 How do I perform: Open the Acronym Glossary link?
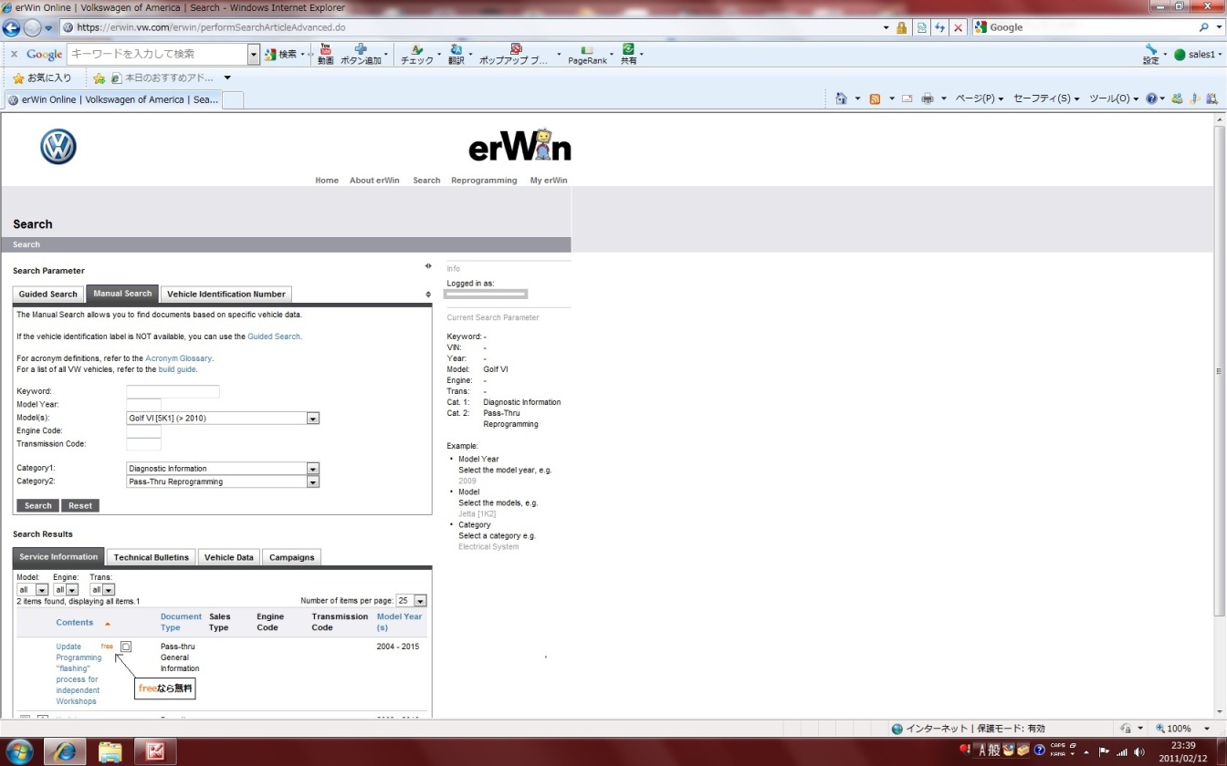179,358
